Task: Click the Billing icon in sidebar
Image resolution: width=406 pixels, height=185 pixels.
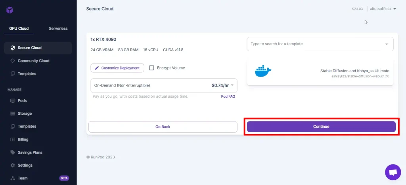Action: pyautogui.click(x=13, y=139)
